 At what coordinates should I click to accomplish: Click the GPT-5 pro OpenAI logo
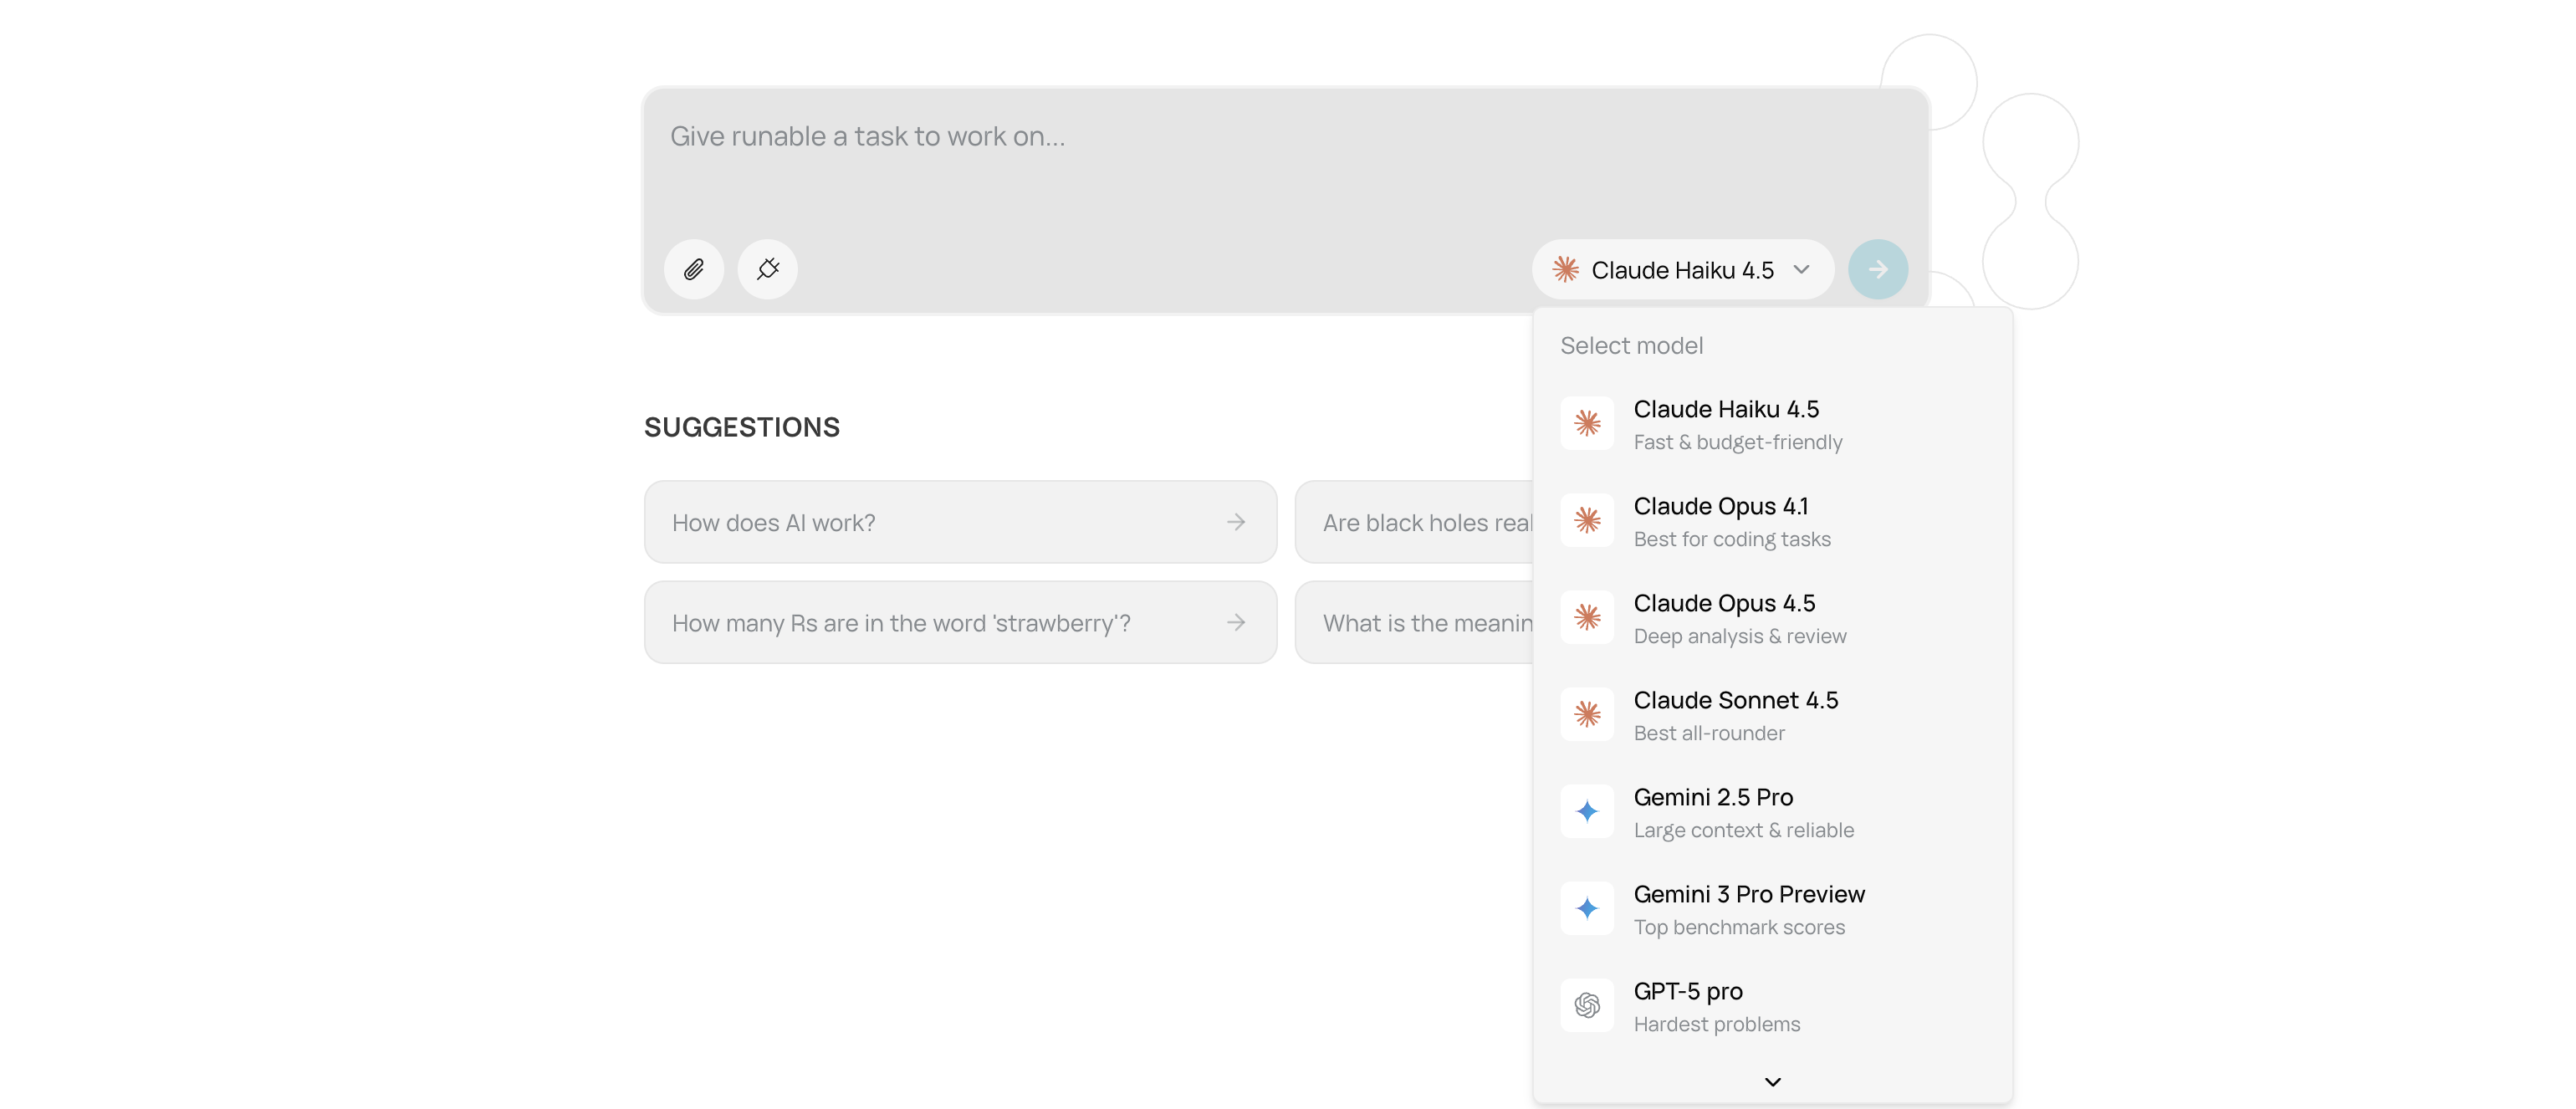tap(1587, 1005)
